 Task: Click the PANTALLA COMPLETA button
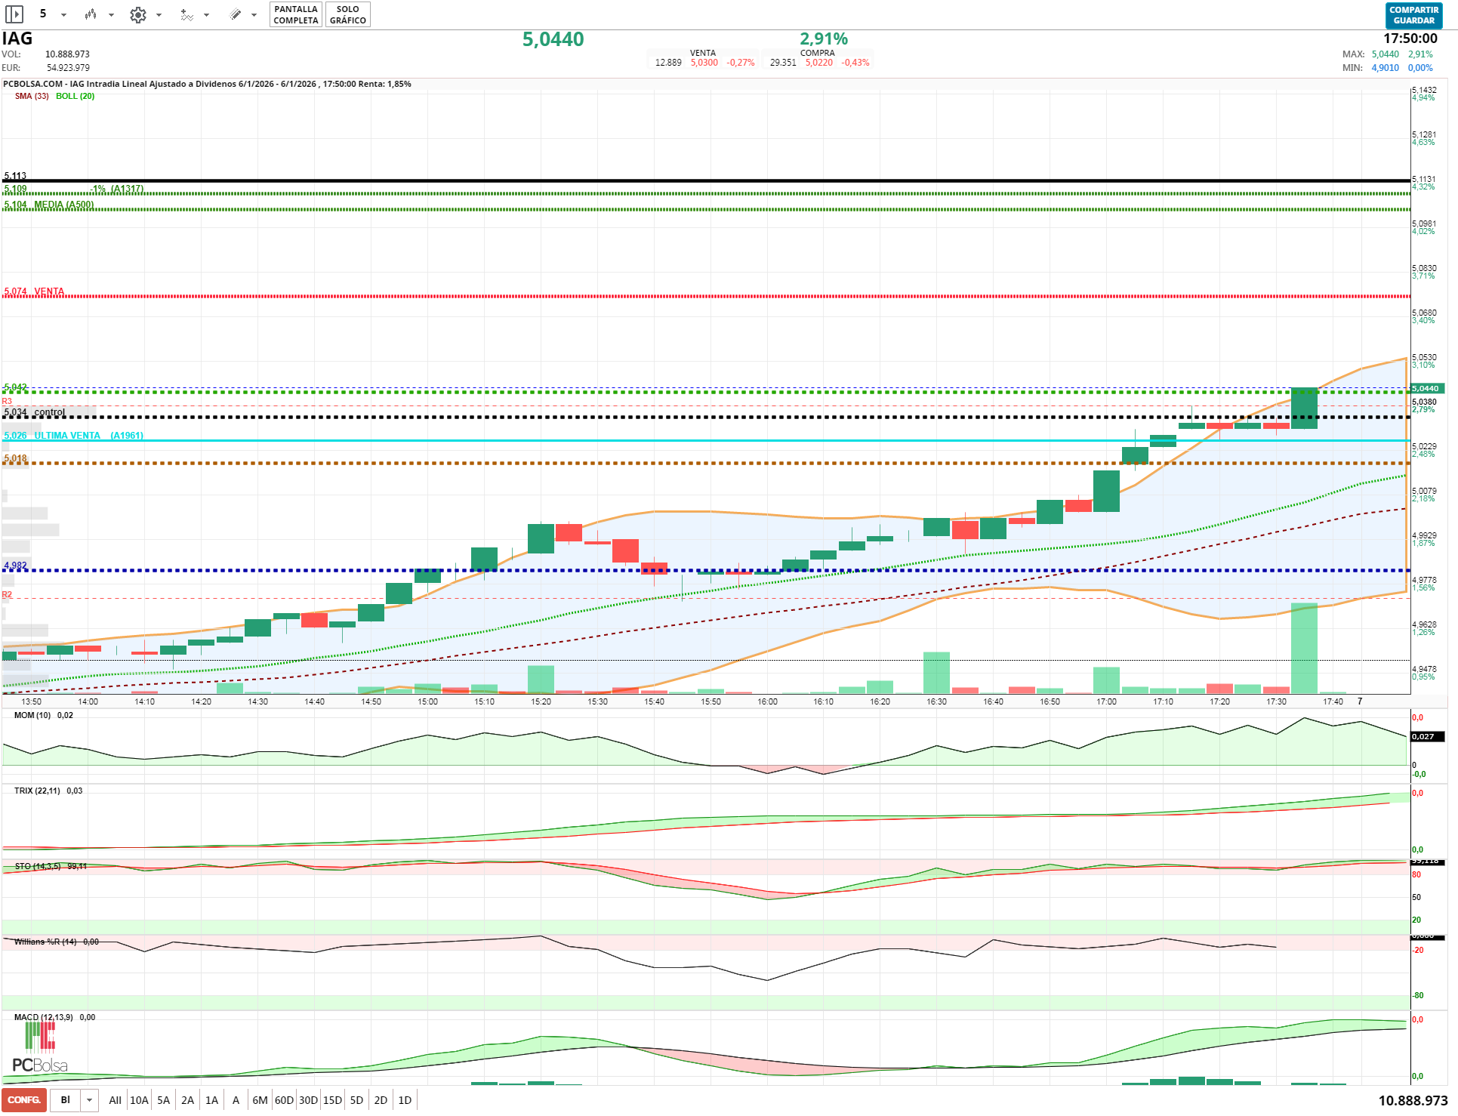pyautogui.click(x=295, y=14)
